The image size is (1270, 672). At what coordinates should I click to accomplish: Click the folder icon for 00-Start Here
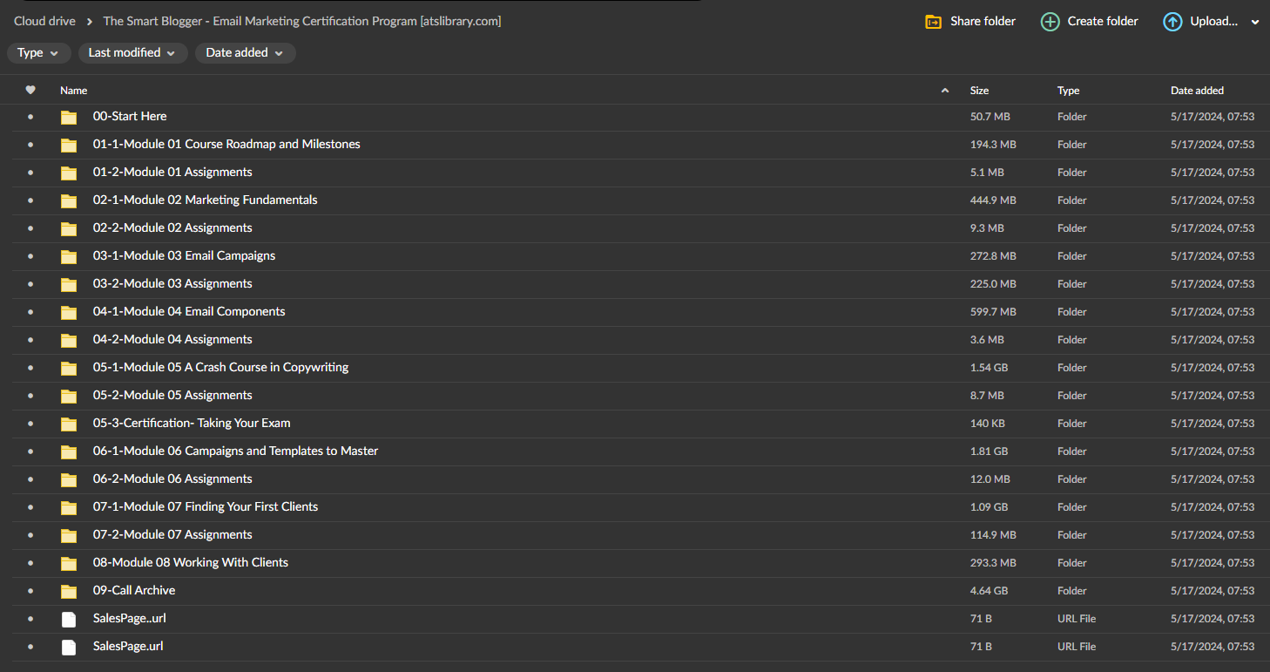pos(69,117)
